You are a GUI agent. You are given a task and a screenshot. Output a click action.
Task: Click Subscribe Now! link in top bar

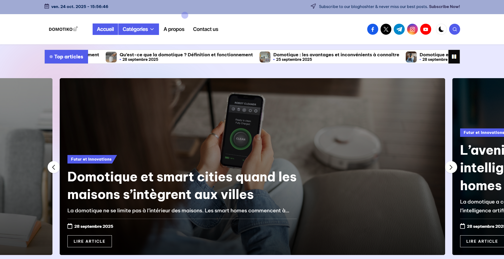tap(444, 6)
